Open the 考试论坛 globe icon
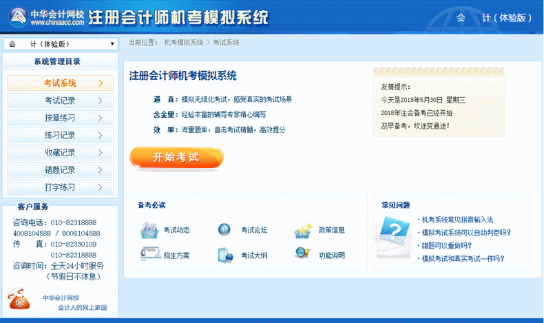Screen dimensions: 544x323 pyautogui.click(x=224, y=229)
